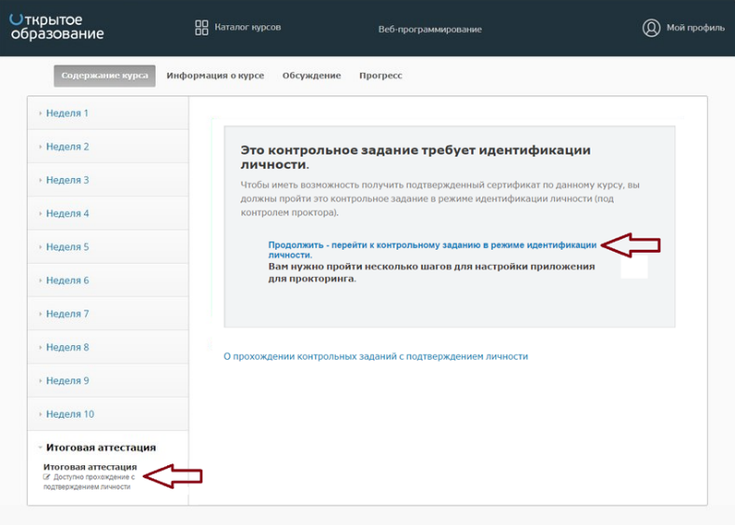Open the Каталог курсов link
Screen dimensions: 735x525
(x=247, y=27)
